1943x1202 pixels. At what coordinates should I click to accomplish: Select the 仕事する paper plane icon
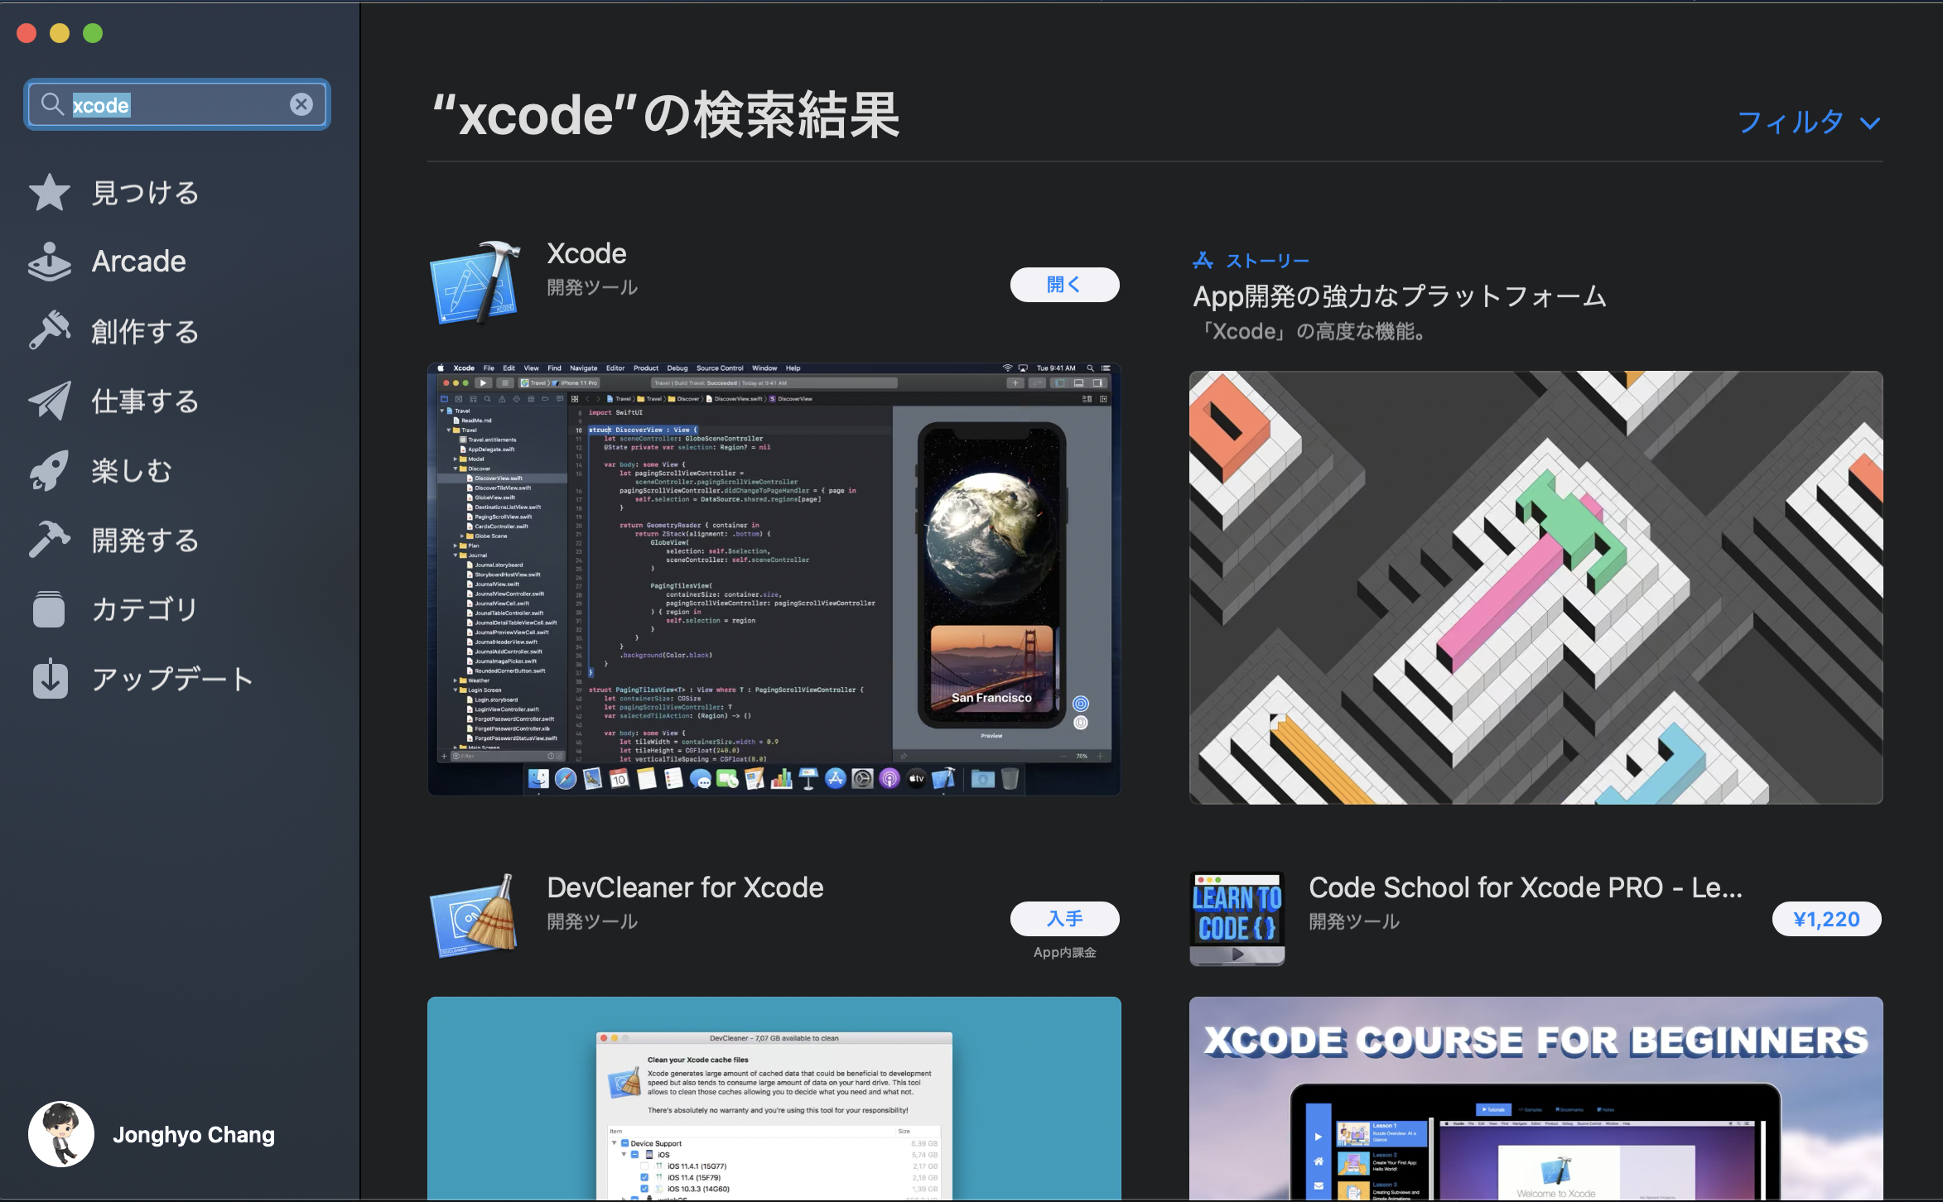pos(50,401)
